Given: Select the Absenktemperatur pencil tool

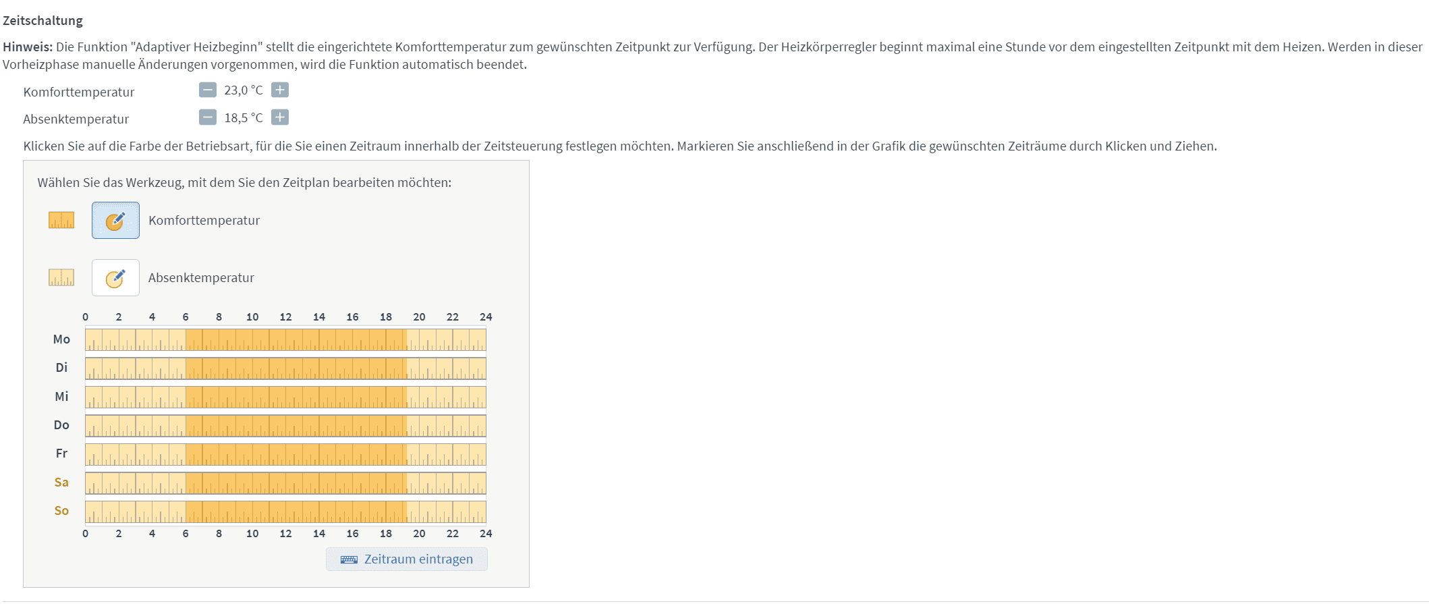Looking at the screenshot, I should point(115,277).
